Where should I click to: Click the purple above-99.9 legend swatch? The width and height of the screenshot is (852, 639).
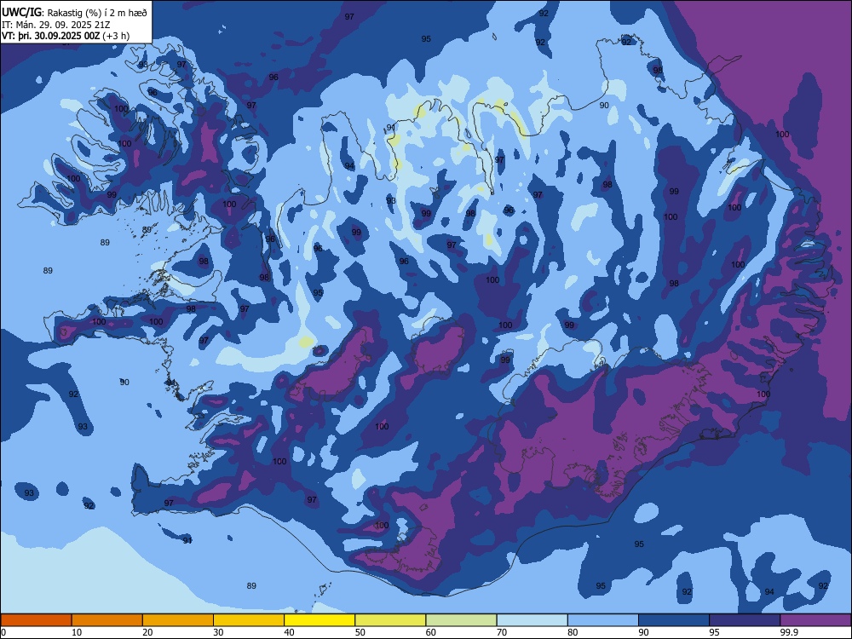tap(815, 620)
